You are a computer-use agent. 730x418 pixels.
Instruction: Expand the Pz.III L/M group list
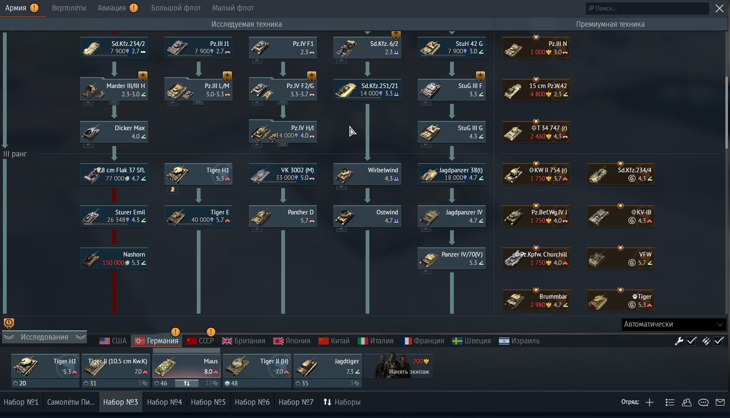[198, 102]
